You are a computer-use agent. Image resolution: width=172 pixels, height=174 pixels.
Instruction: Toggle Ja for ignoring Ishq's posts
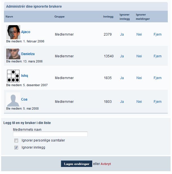pyautogui.click(x=122, y=78)
